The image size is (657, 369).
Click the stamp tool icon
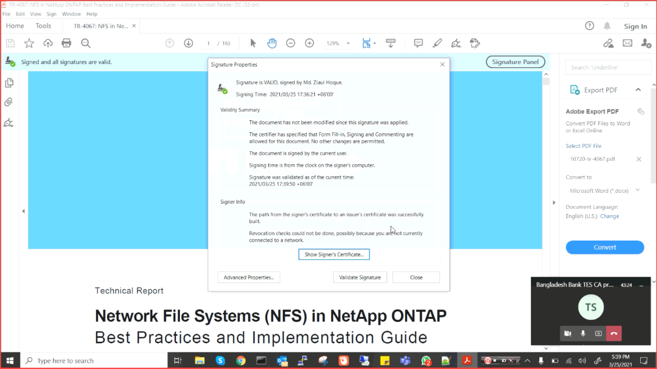(474, 43)
